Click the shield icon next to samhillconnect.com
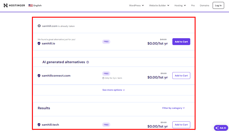Viewport: 229px width, 131px height. 39,76
